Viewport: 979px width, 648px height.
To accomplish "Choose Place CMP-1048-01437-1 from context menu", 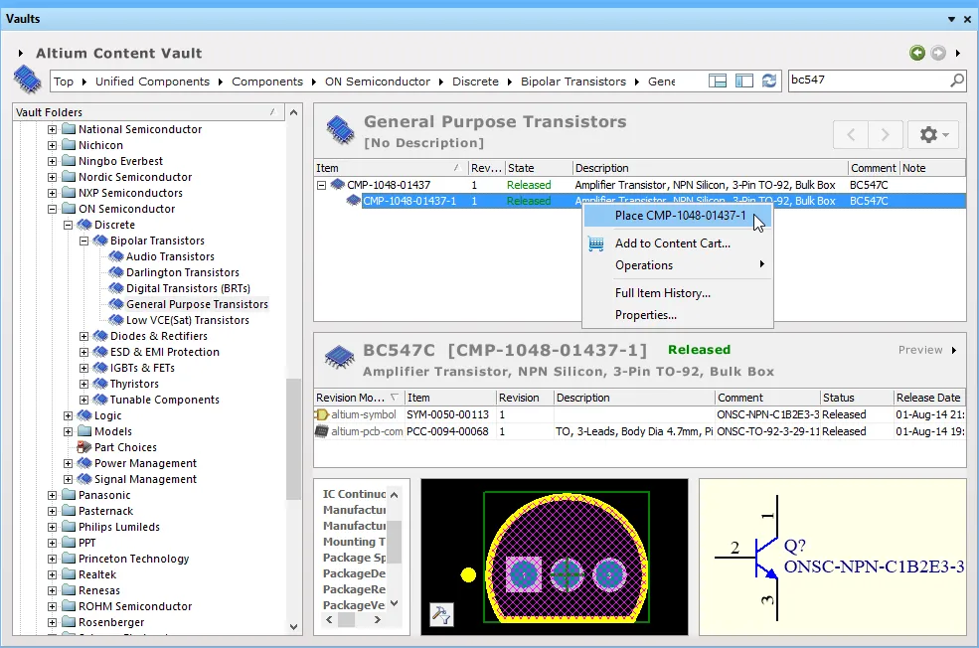I will pos(680,216).
